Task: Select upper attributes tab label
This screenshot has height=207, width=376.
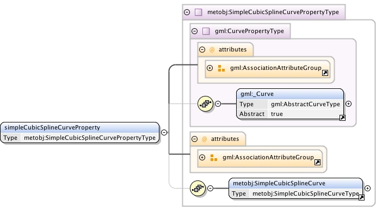Action: pyautogui.click(x=232, y=49)
